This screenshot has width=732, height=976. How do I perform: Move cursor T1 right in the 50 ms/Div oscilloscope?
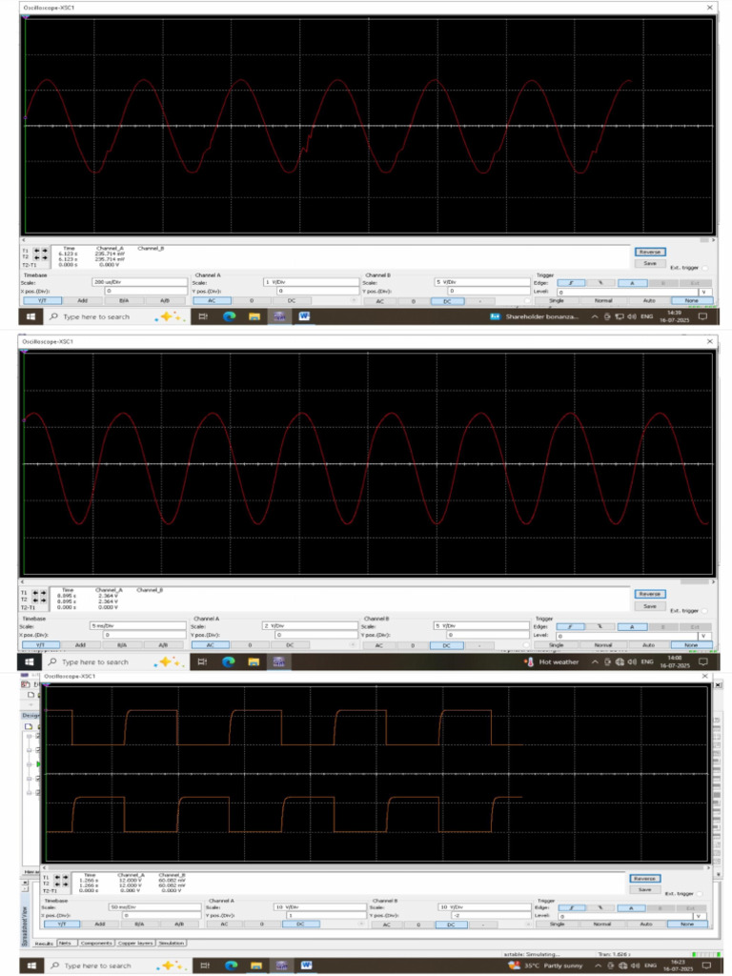coord(66,877)
